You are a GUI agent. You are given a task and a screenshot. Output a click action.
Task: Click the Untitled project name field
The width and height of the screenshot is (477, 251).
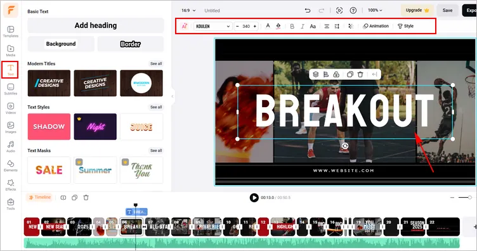click(212, 11)
